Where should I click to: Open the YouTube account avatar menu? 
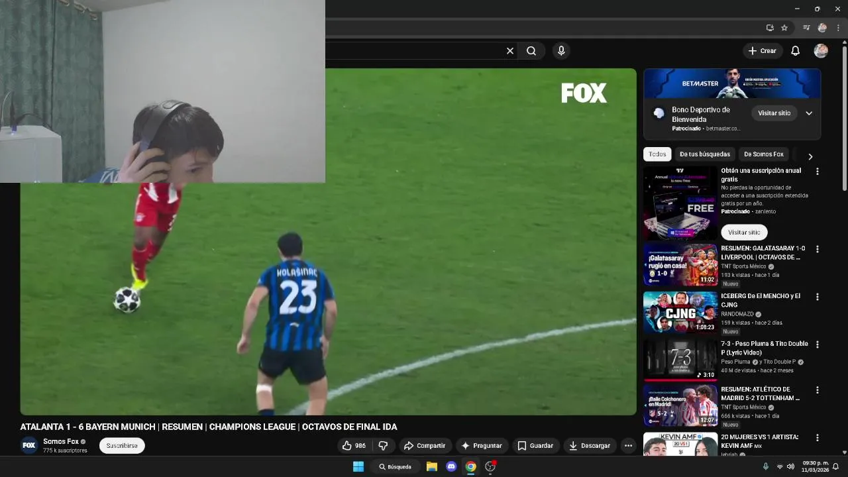[x=821, y=51]
